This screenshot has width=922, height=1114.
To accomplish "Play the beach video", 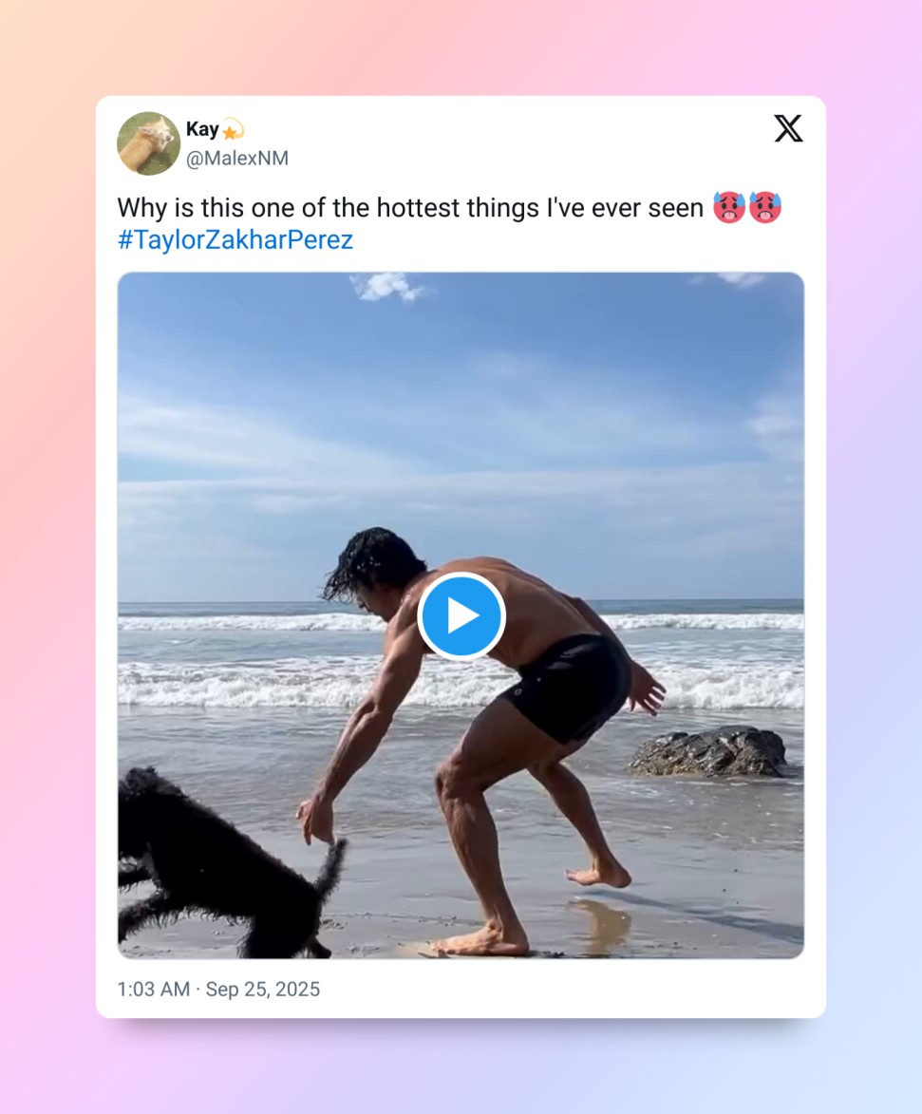I will tap(461, 616).
